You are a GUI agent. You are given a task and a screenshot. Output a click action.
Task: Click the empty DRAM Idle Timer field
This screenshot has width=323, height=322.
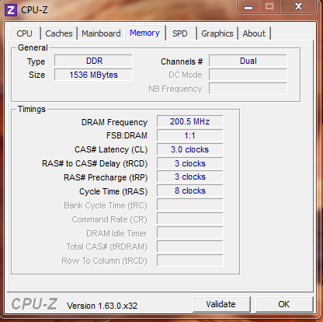pyautogui.click(x=190, y=233)
